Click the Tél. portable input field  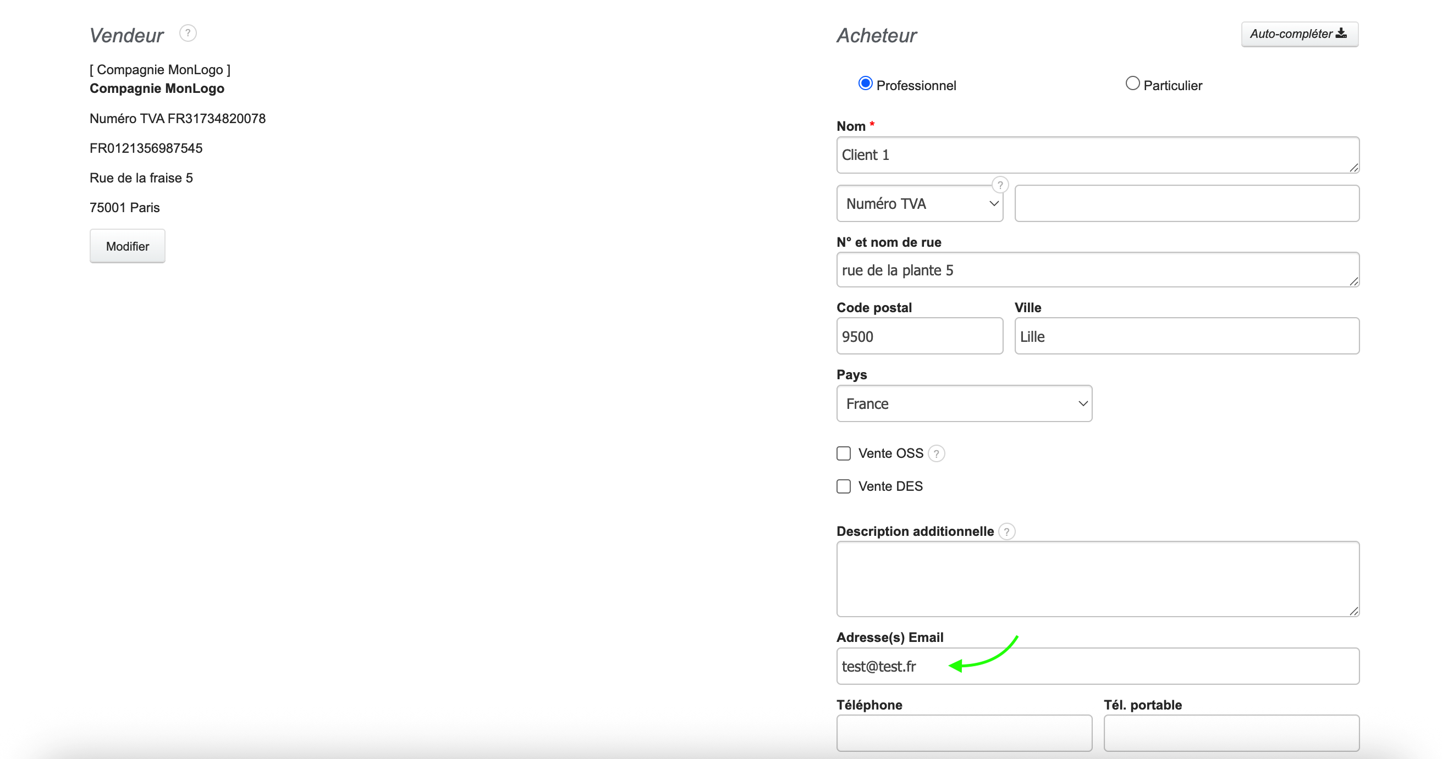pyautogui.click(x=1231, y=733)
